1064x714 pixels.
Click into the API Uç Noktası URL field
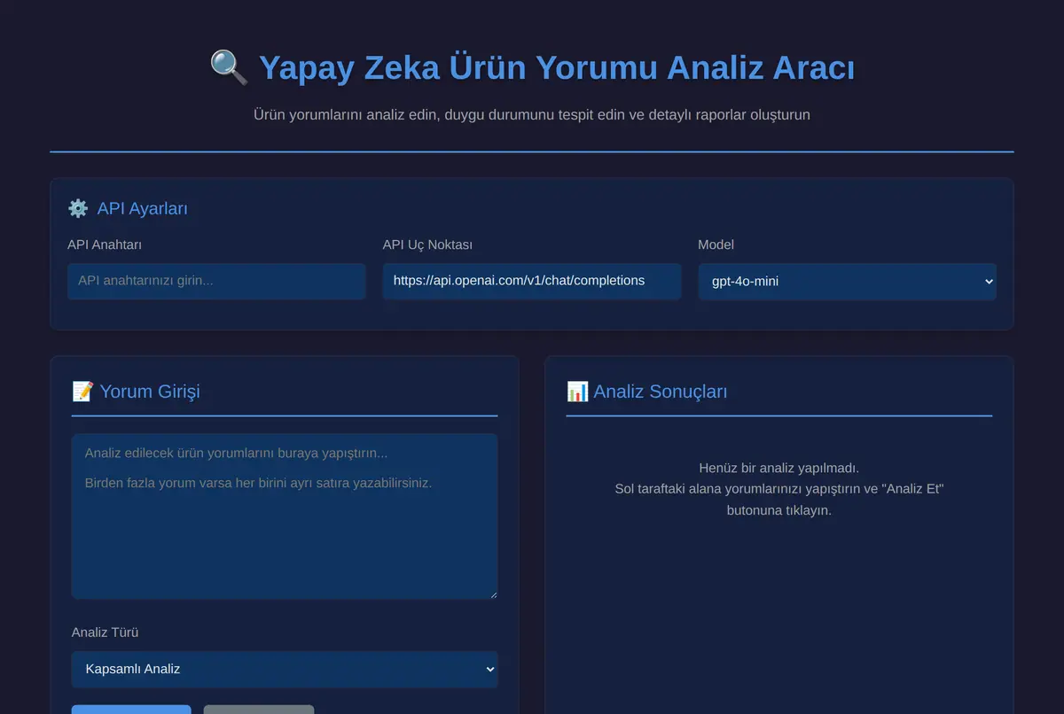coord(532,281)
